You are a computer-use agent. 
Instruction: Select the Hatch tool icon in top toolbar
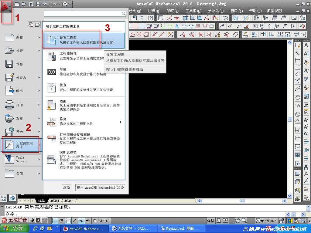pyautogui.click(x=160, y=18)
